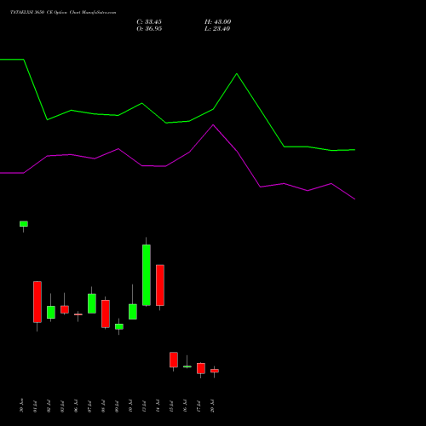Click the 20 Jul date axis label
The height and width of the screenshot is (426, 426).
212,406
